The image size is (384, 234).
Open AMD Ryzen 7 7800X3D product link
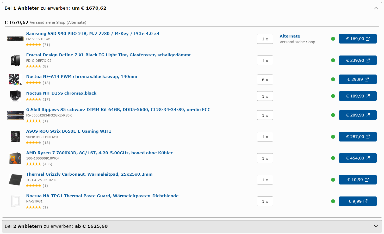99,153
